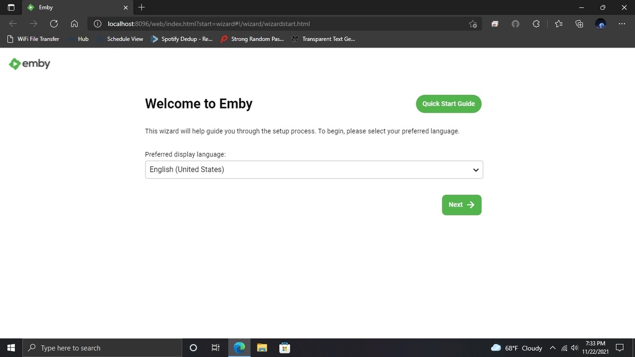The width and height of the screenshot is (635, 357).
Task: Open the Transparent Text Generator bookmark
Action: pos(323,39)
